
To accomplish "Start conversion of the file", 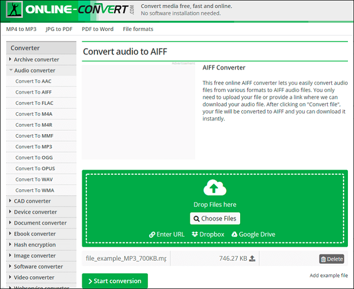I will (115, 281).
